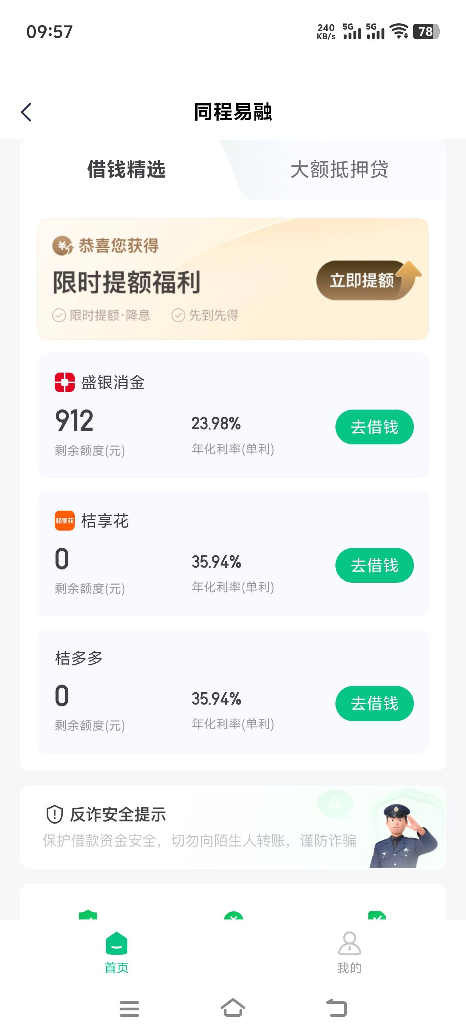Tap 去借钱 for 桔多多
Viewport: 466px width, 1036px height.
point(374,703)
